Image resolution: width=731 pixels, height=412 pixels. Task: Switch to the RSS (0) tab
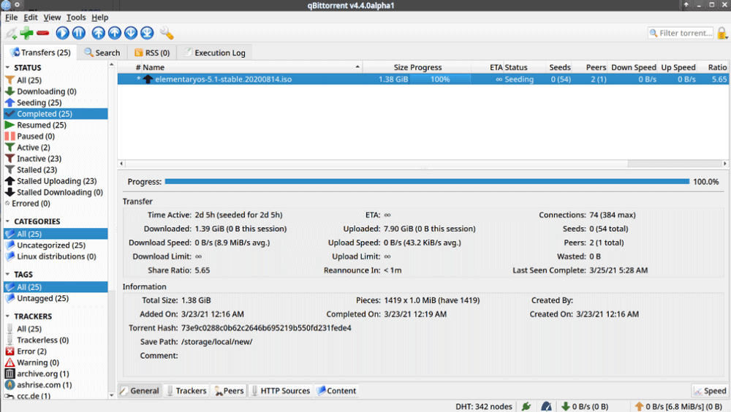pos(152,53)
